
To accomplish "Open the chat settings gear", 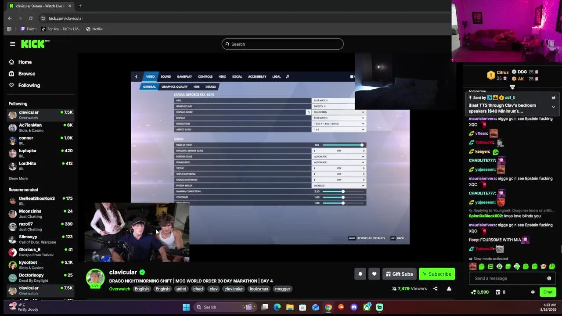I will click(x=533, y=292).
